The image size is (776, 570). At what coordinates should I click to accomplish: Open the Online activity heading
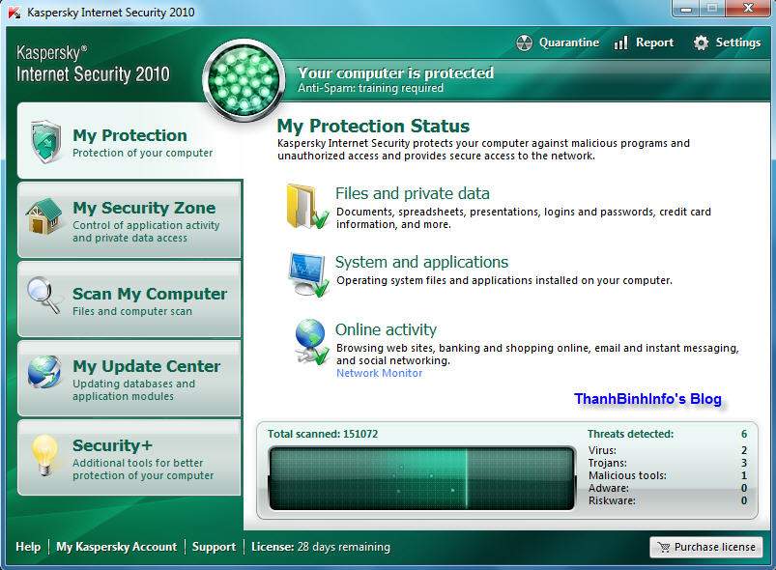tap(386, 329)
